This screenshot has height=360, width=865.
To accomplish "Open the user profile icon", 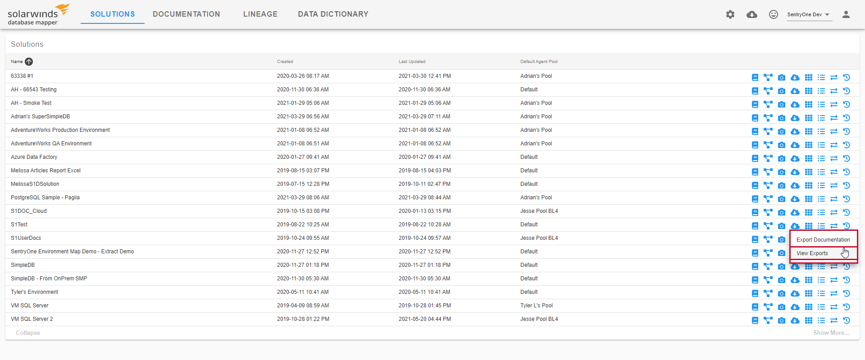I will click(x=846, y=14).
